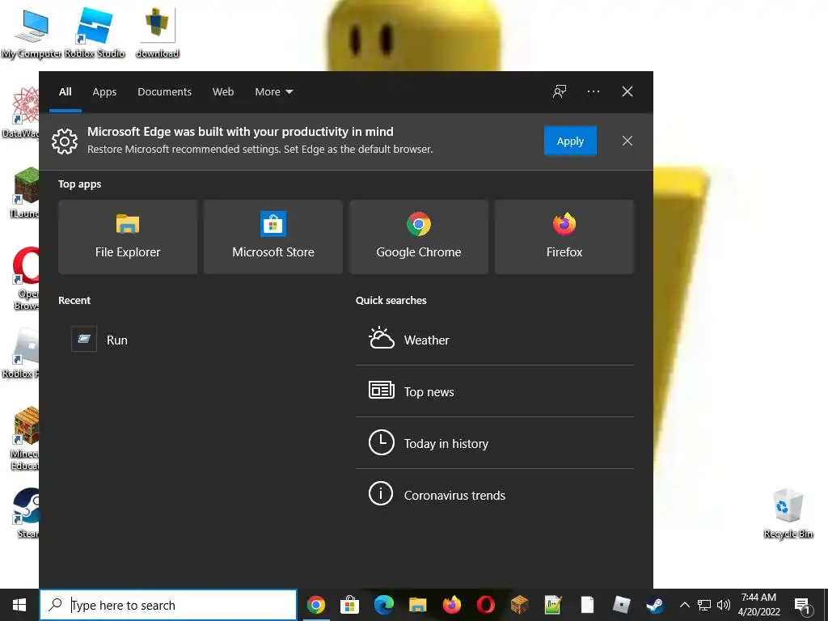
Task: Switch to the Apps tab
Action: tap(104, 92)
